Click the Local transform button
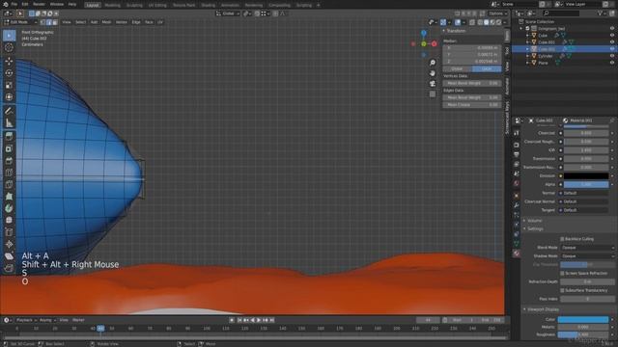Screen dimensions: 618x347 [487, 68]
